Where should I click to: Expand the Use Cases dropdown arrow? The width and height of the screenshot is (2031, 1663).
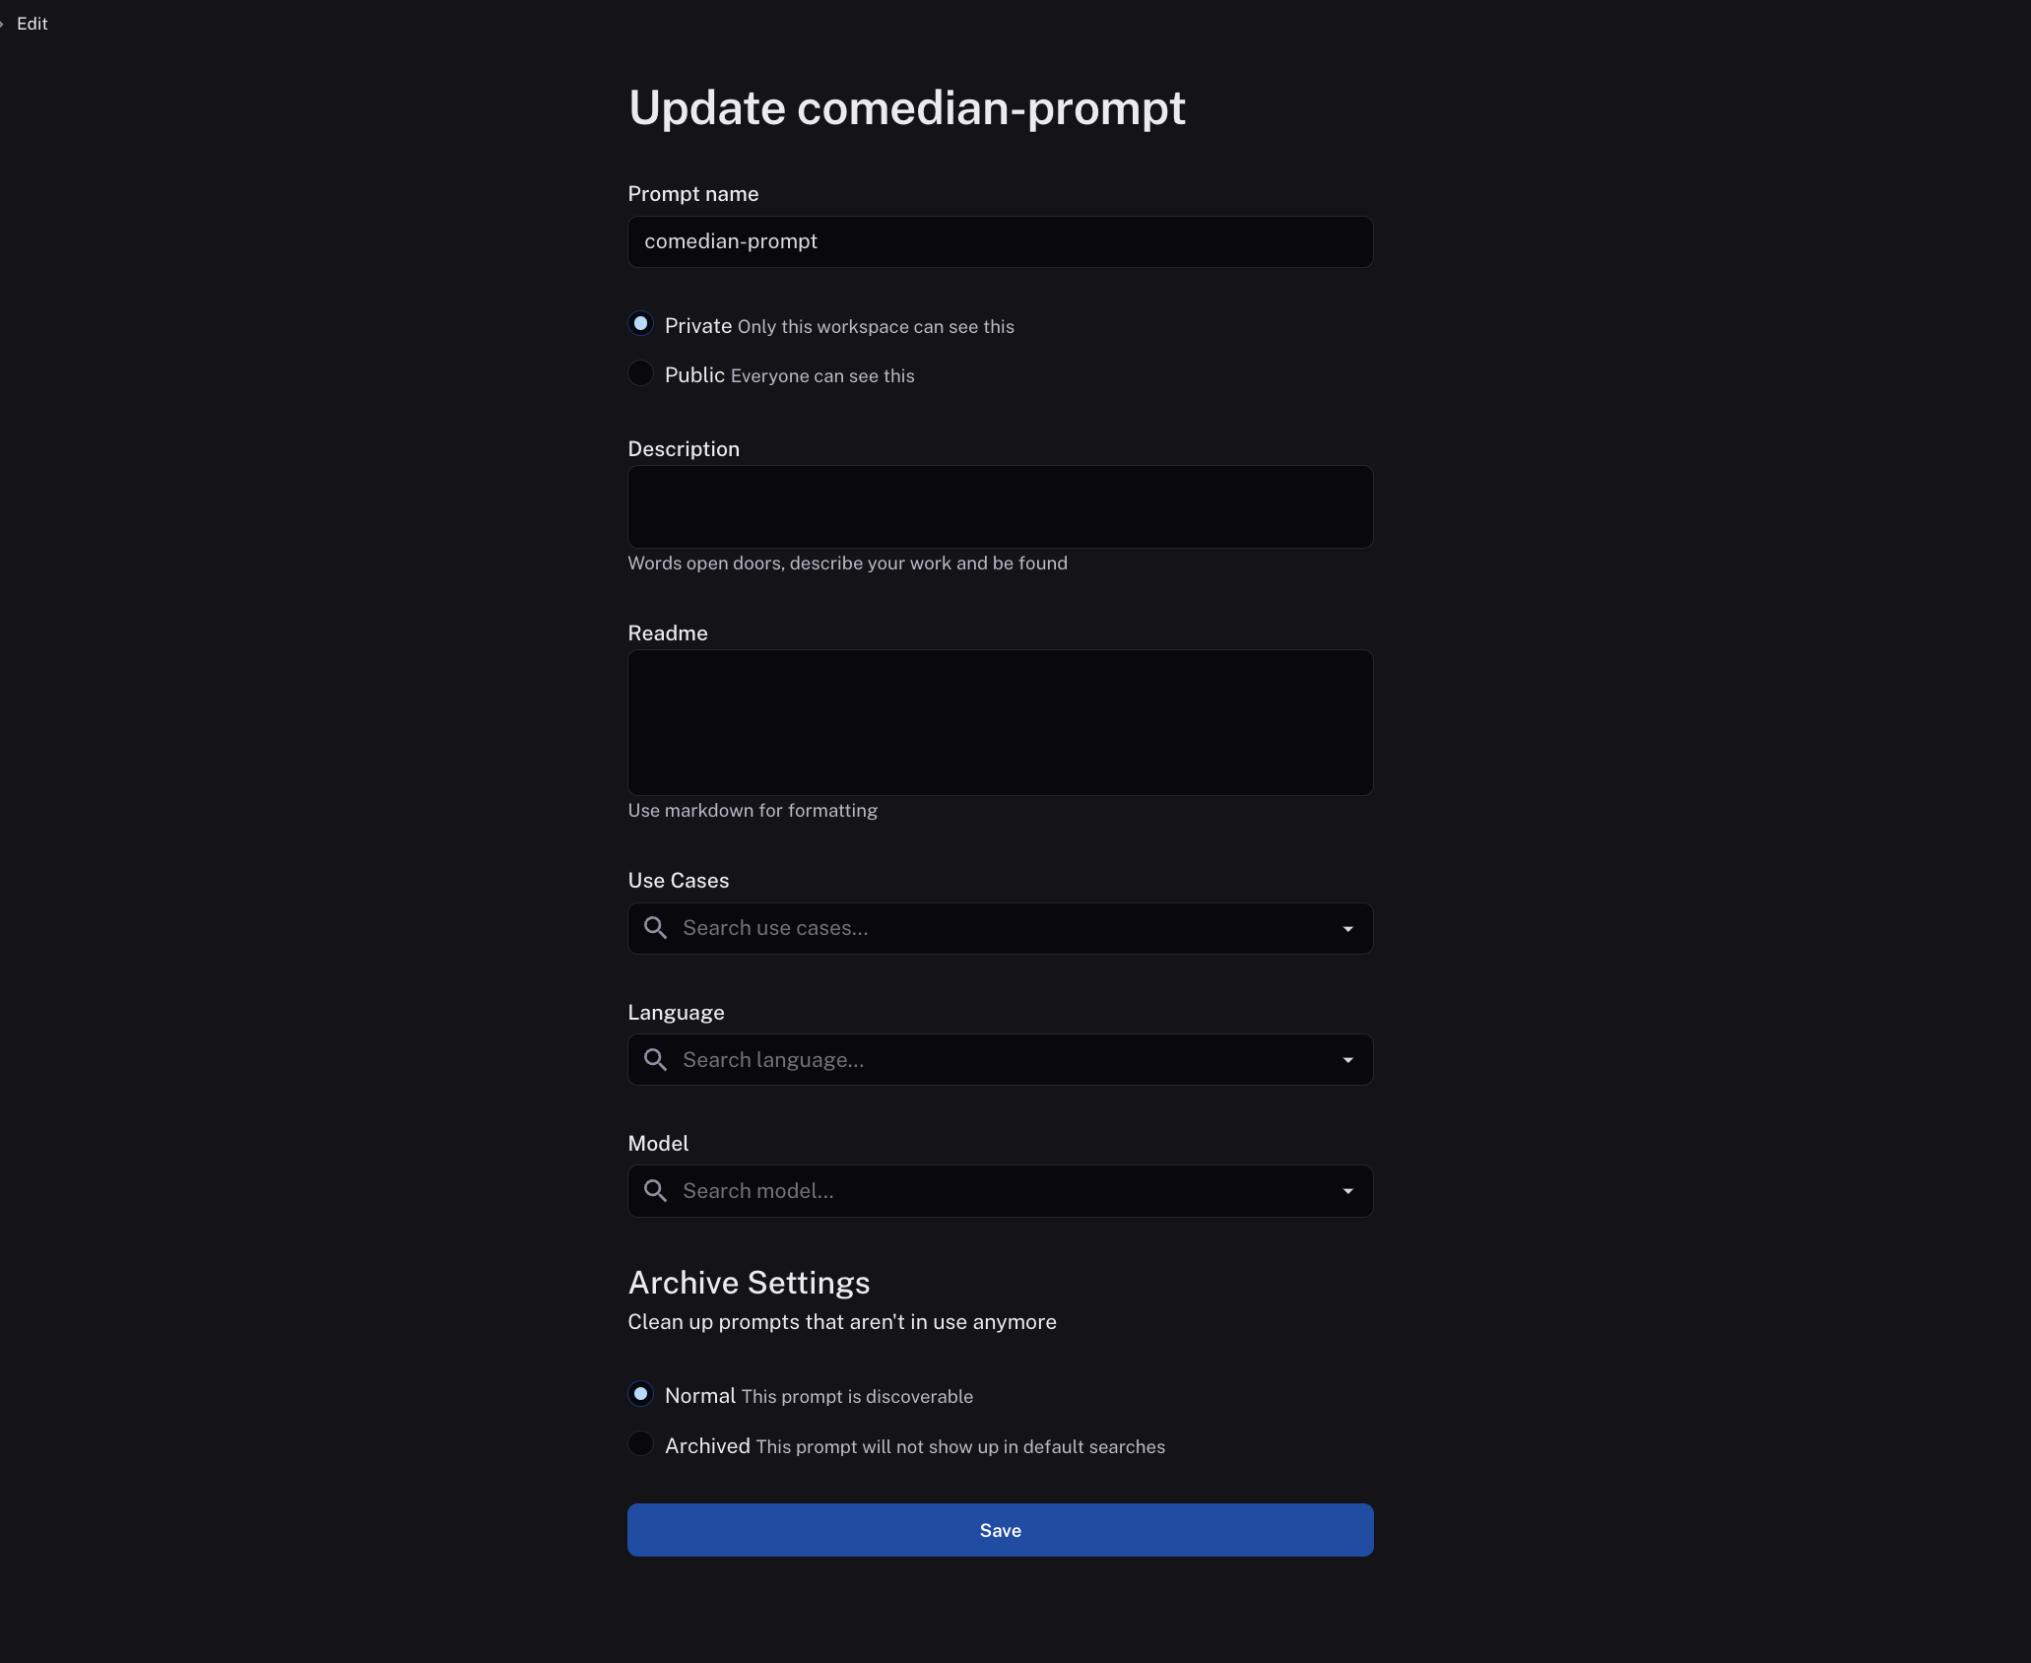pyautogui.click(x=1347, y=929)
